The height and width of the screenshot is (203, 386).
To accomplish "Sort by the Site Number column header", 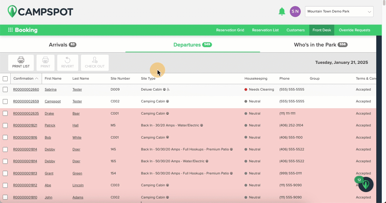I will pos(120,78).
